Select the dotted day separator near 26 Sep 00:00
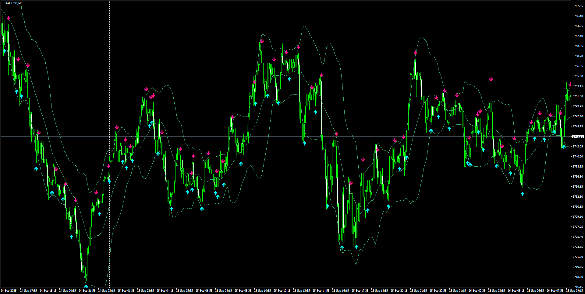Screen dimensions: 585x294 coord(445,152)
